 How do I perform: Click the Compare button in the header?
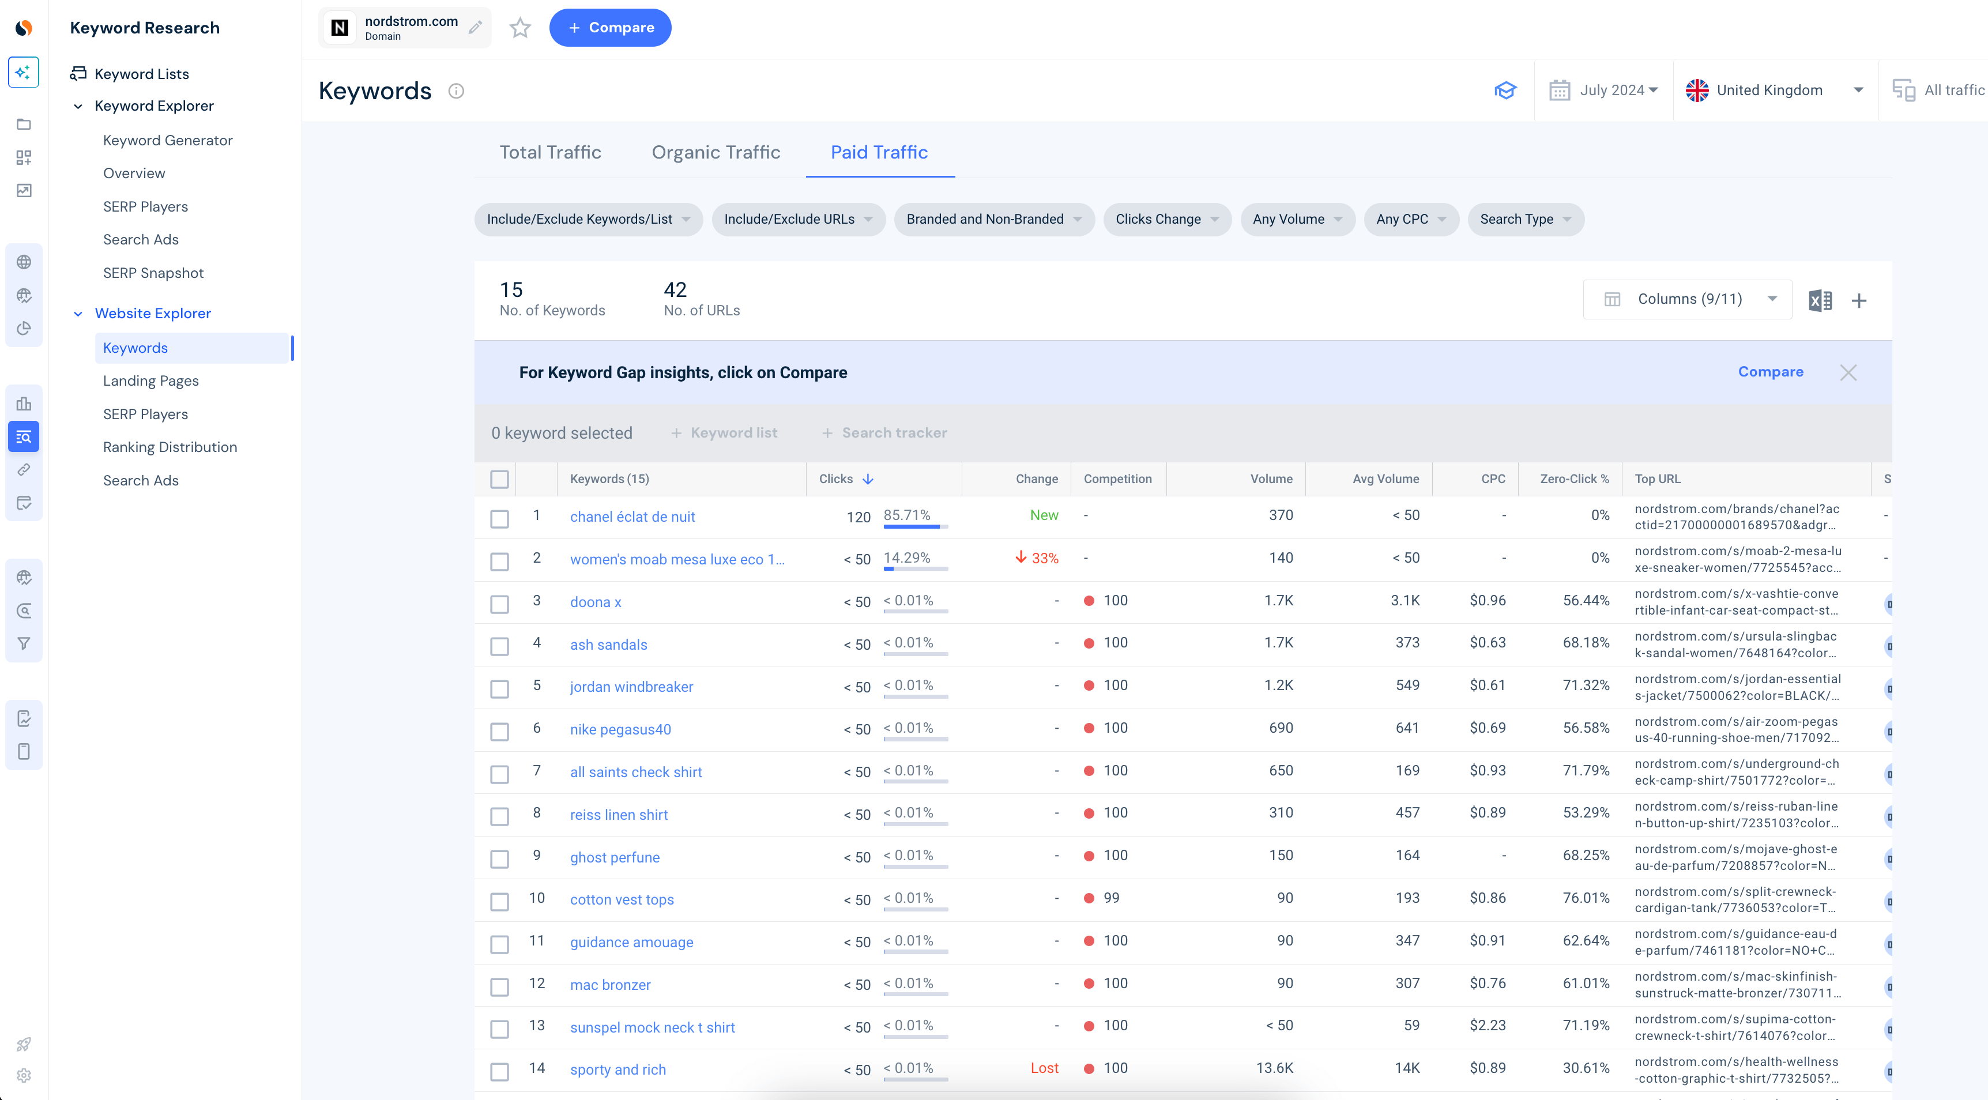coord(609,27)
